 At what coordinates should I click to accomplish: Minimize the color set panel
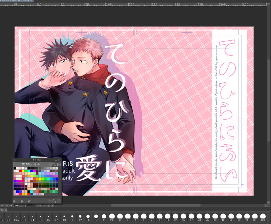(56, 160)
